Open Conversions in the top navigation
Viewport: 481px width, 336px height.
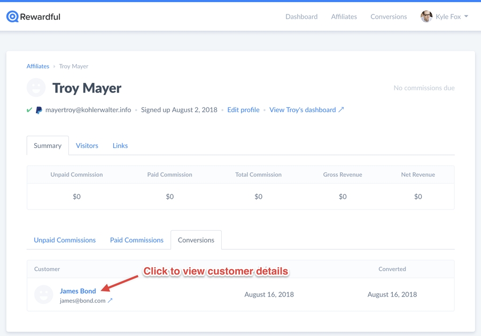(389, 17)
